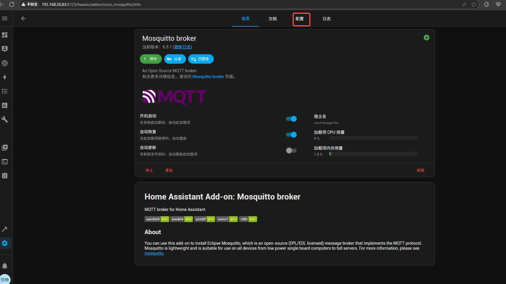
Task: Enable the 自动更新 auto update toggle
Action: [x=291, y=151]
